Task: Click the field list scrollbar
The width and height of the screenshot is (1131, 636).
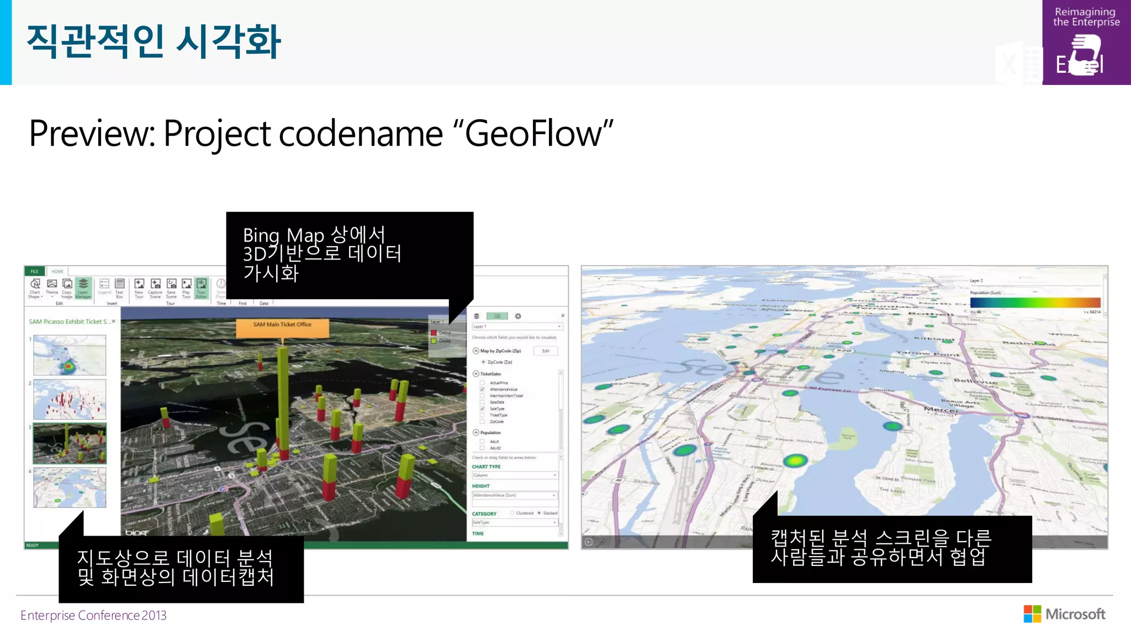Action: pos(561,410)
